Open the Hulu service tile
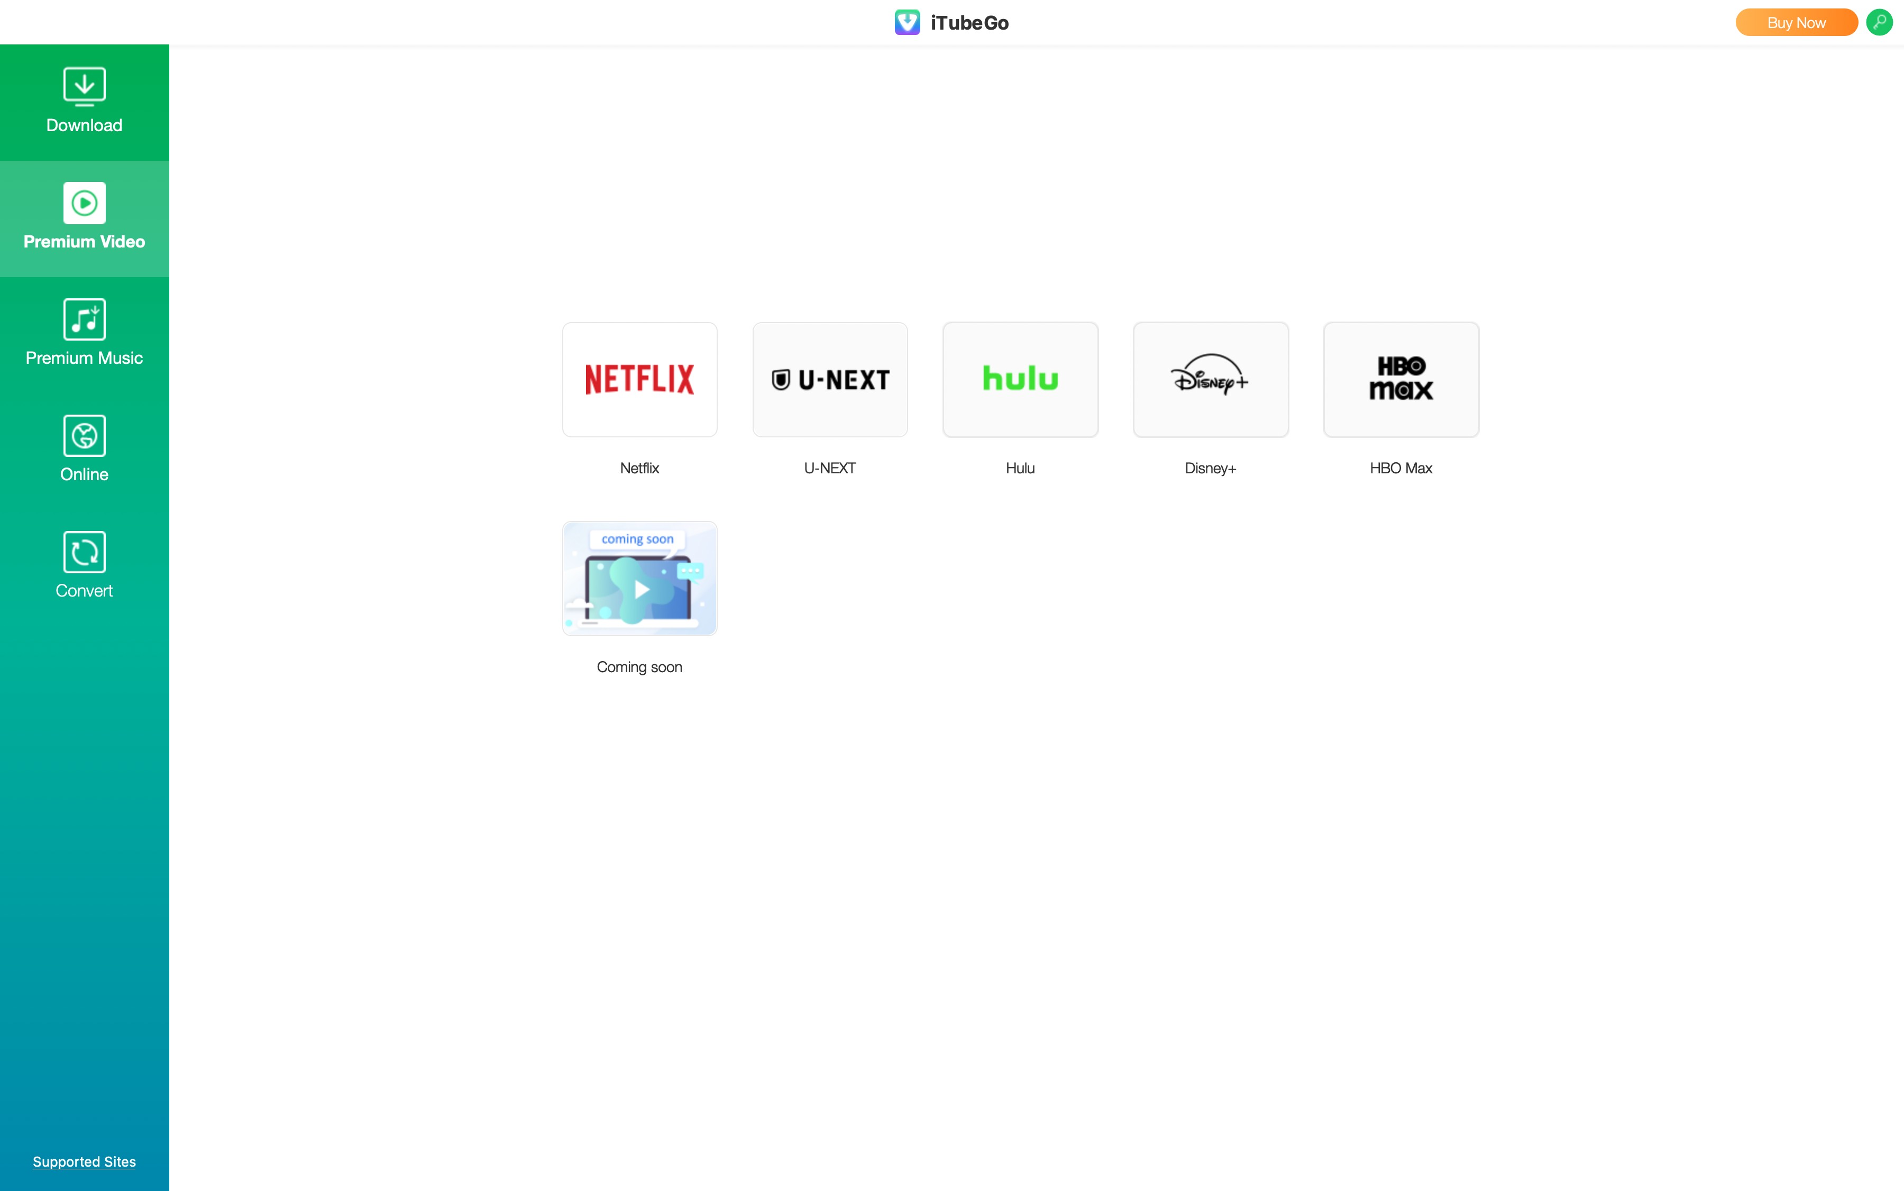Screen dimensions: 1904x1191 coord(1020,380)
